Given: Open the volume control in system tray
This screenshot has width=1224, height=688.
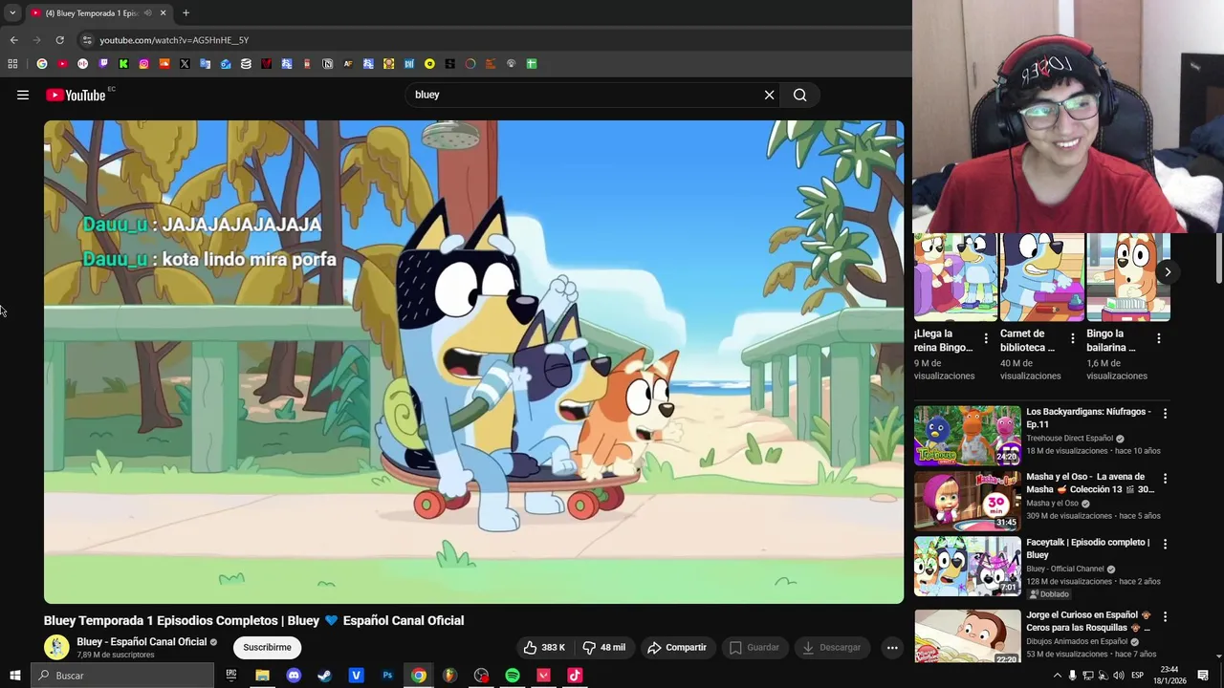Looking at the screenshot, I should (1119, 676).
